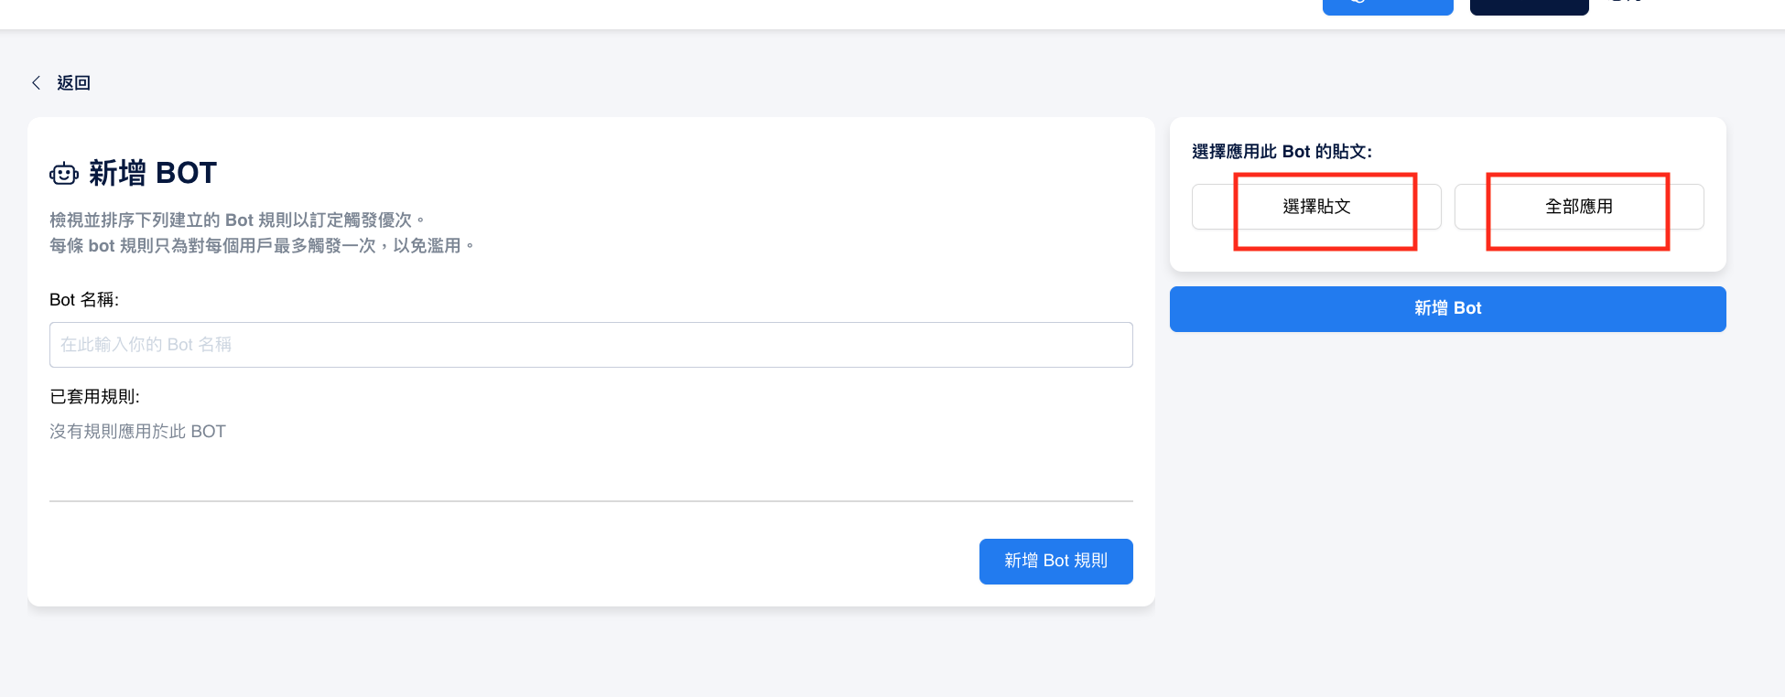This screenshot has width=1785, height=697.
Task: Click the icon inside the blue header button
Action: 1358,2
